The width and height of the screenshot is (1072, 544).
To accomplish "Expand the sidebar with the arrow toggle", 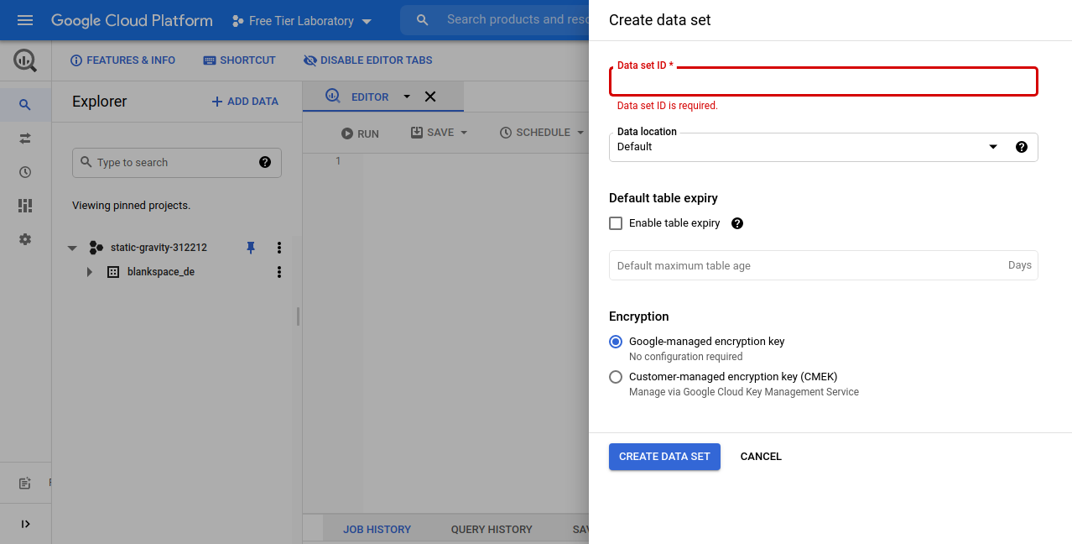I will tap(25, 524).
